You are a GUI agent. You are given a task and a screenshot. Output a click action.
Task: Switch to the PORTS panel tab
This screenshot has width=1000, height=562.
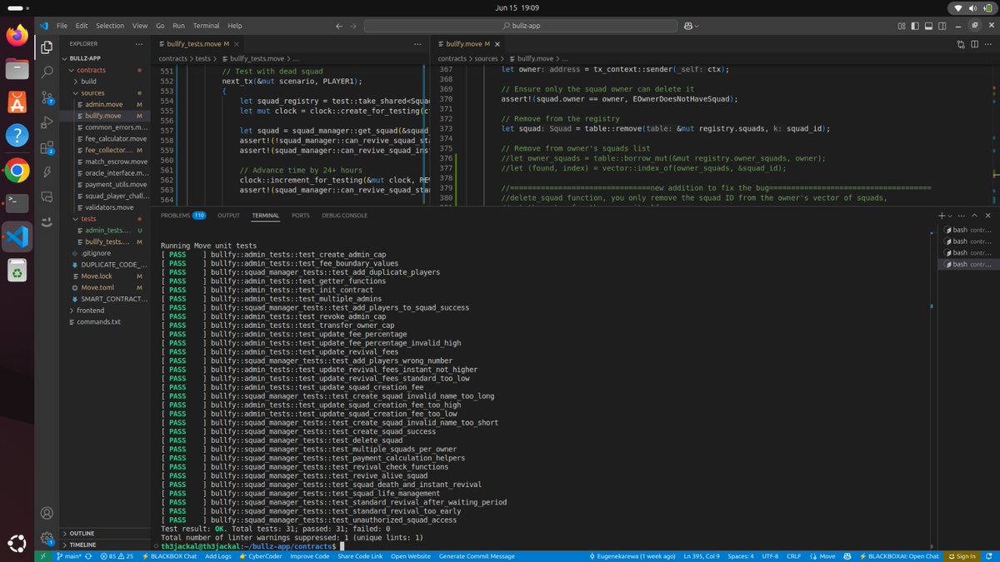point(301,215)
